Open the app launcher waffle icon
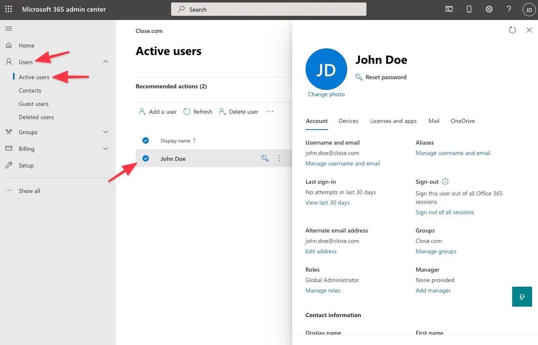The image size is (538, 345). click(8, 9)
